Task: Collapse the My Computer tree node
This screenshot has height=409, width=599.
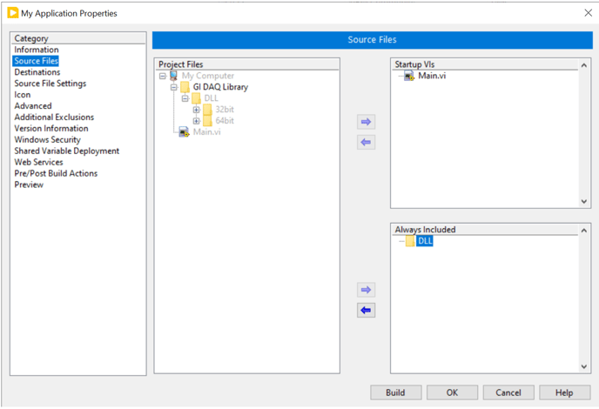Action: click(163, 77)
